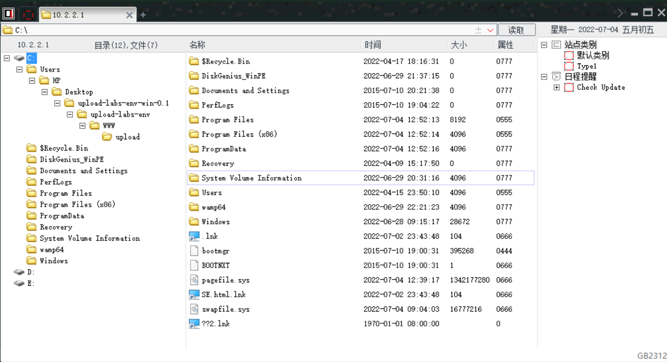
Task: Sort by 时间 column header
Action: [373, 45]
